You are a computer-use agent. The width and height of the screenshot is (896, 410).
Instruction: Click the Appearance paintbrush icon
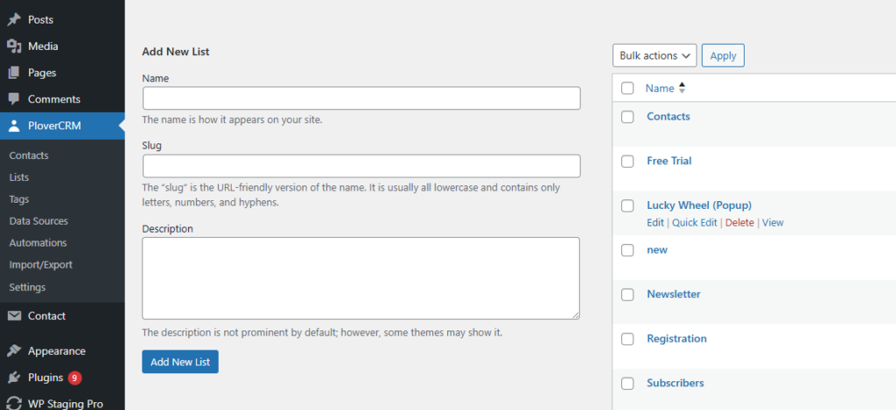point(14,351)
